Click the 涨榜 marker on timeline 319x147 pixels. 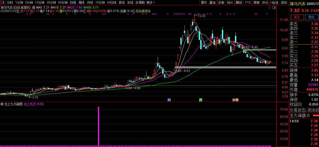[235, 100]
